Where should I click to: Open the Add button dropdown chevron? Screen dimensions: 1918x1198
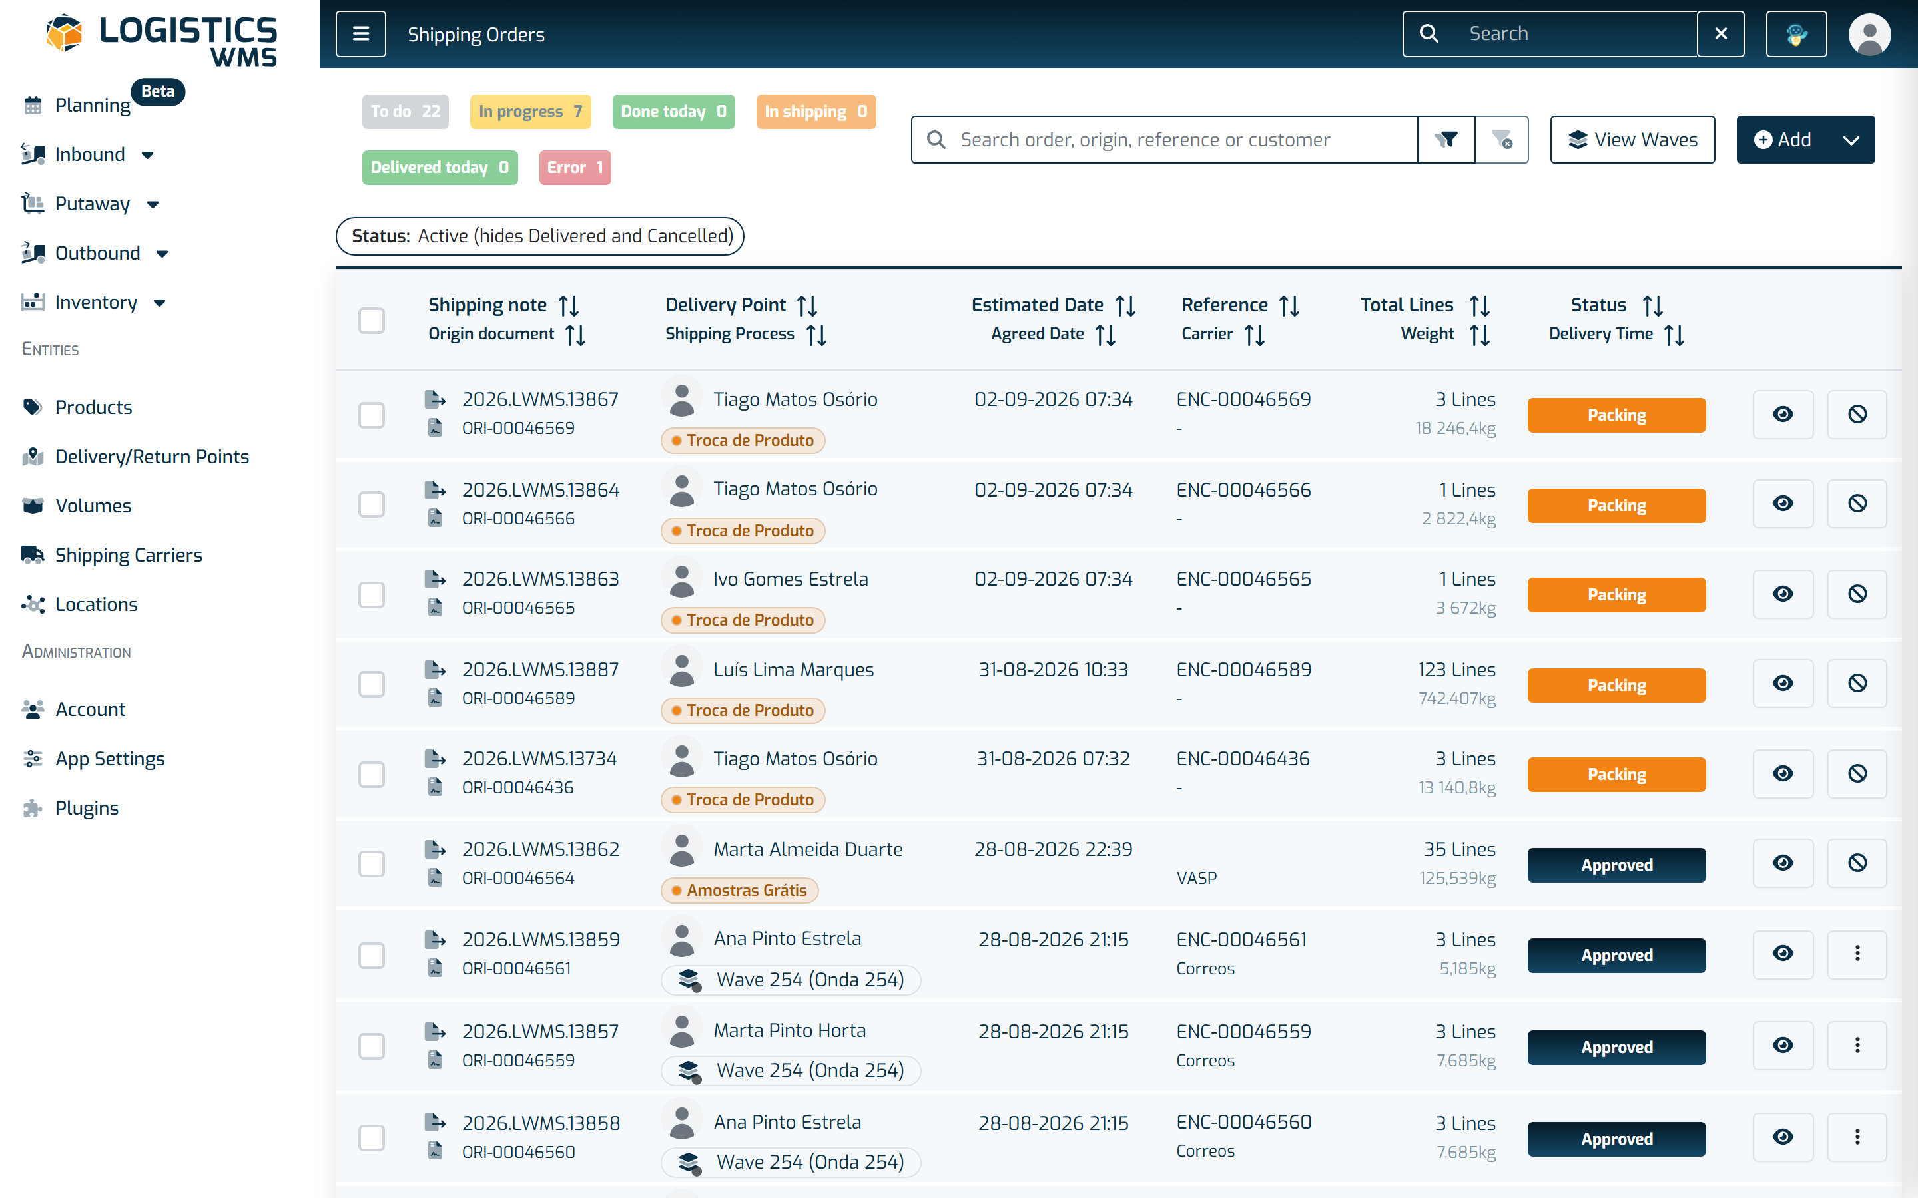(x=1851, y=140)
